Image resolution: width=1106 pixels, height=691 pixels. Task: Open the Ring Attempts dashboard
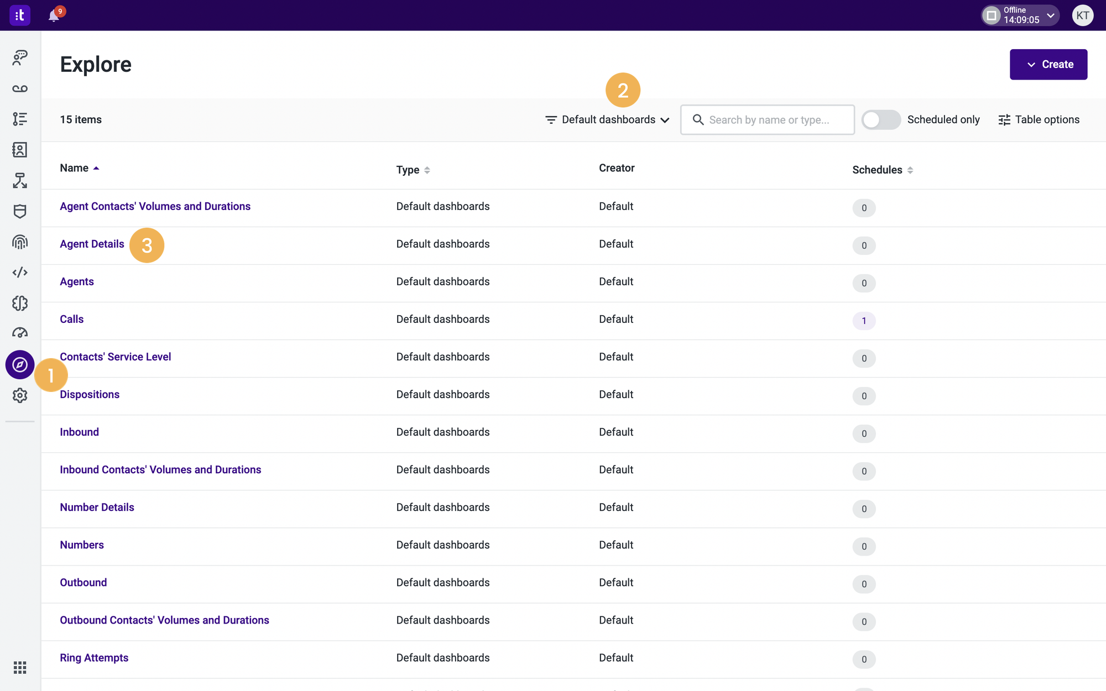(94, 657)
